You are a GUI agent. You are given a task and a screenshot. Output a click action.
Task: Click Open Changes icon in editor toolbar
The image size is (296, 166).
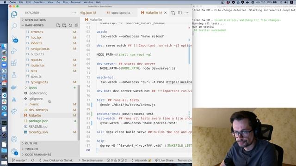(x=173, y=13)
